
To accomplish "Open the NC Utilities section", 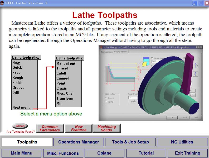I will [x=182, y=142].
